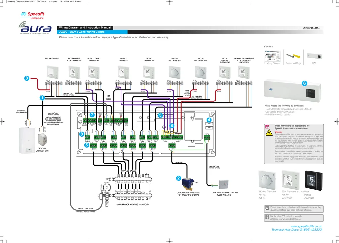Screen dimensions: 339x243
Task: Click the JGWC wiring centre product photo
Action: (x=293, y=91)
